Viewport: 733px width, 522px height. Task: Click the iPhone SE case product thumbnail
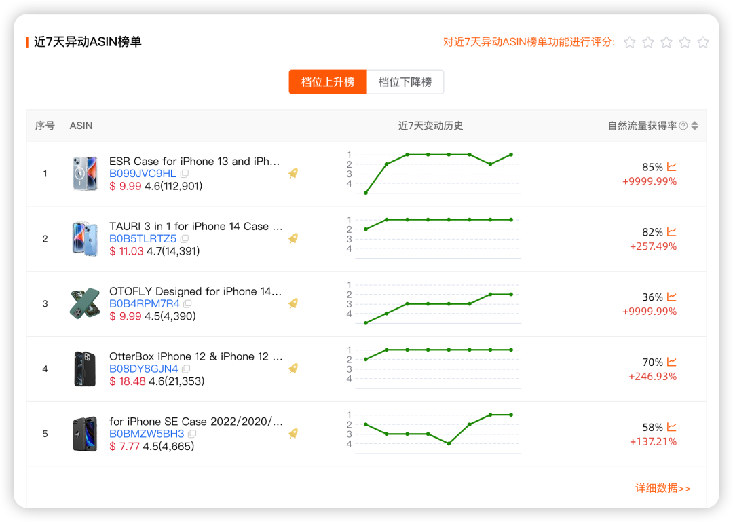84,434
